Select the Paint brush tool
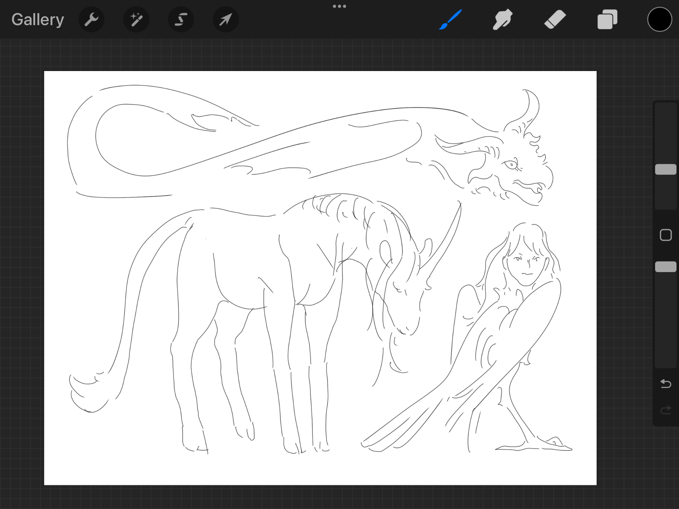 (450, 19)
